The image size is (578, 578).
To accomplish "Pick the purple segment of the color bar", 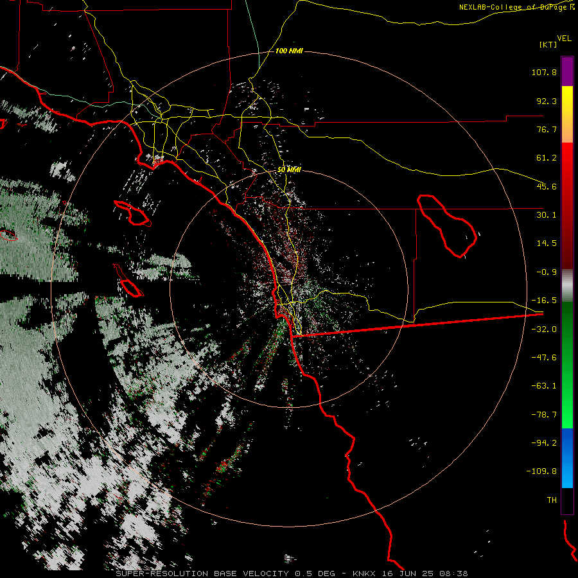I will tap(567, 71).
